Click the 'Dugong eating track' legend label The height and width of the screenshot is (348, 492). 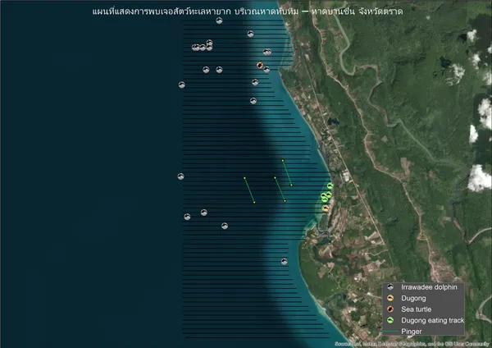(x=431, y=320)
